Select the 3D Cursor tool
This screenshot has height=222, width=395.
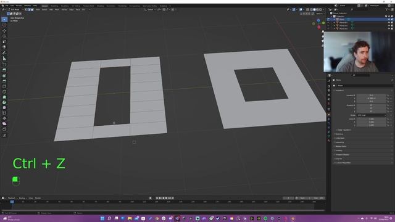4,25
